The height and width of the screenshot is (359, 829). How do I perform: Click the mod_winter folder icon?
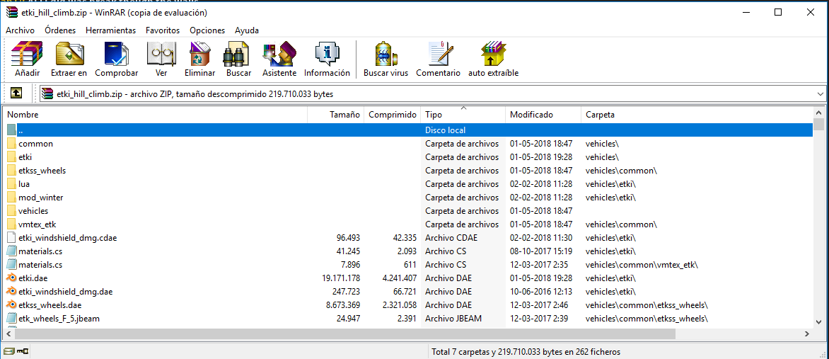12,198
